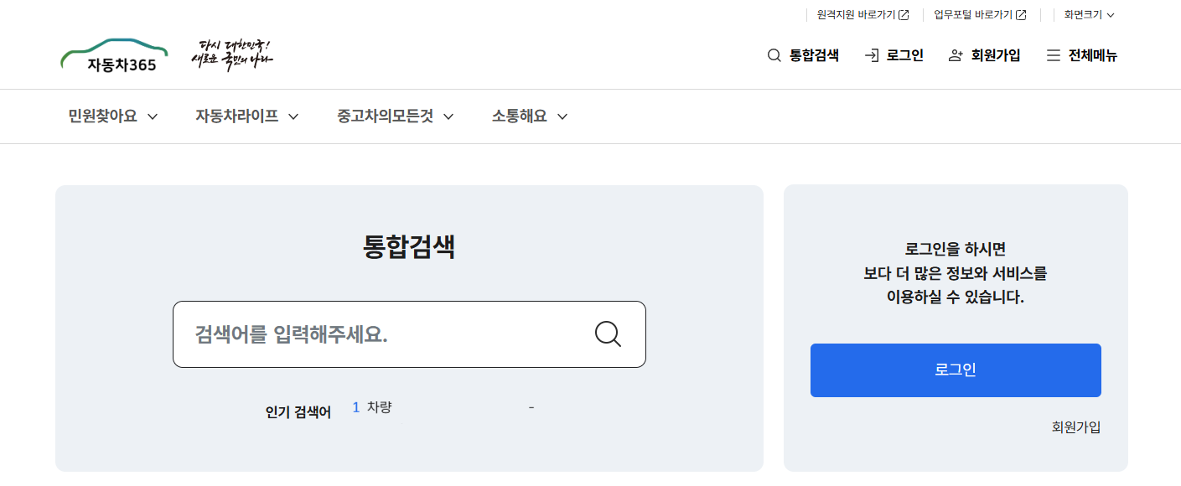Open the 중고차의모든것 menu

(x=383, y=116)
